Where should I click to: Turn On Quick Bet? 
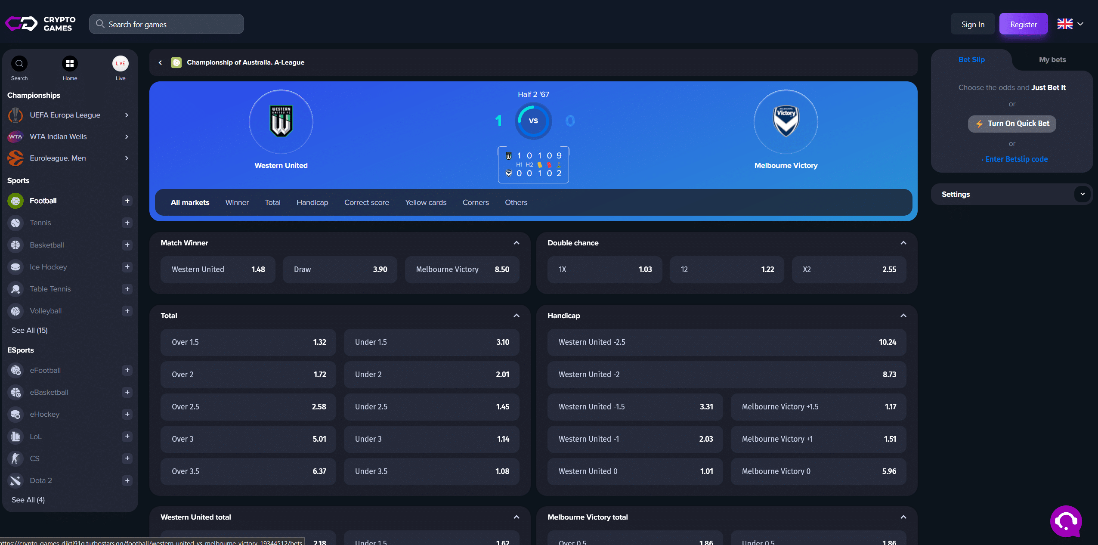point(1011,124)
